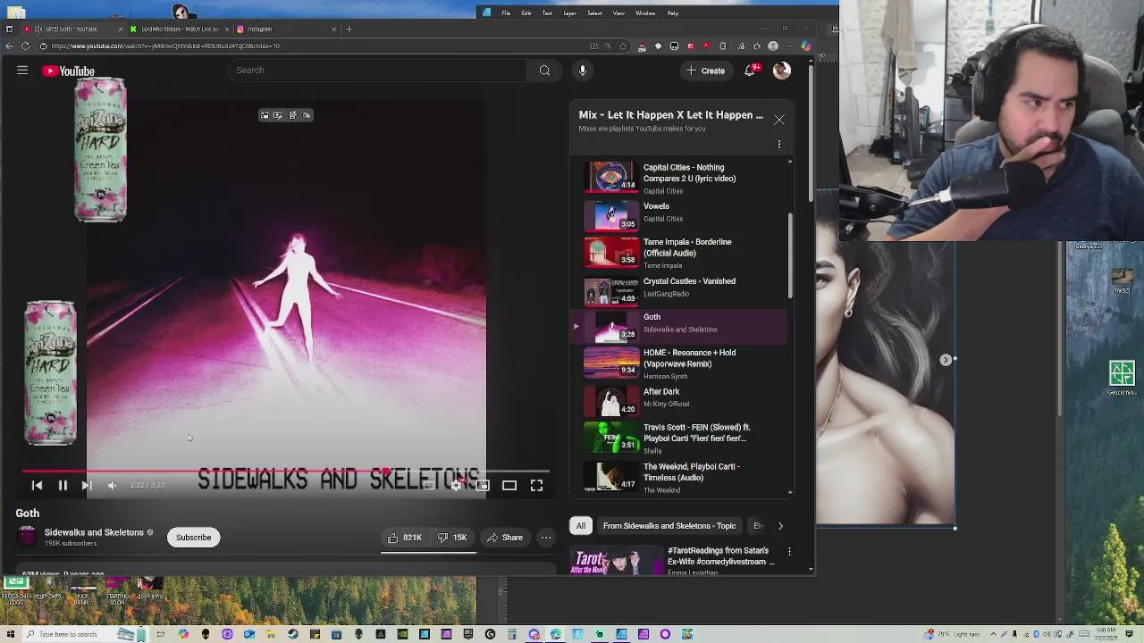
Task: Select the All filter chip
Action: click(x=581, y=526)
